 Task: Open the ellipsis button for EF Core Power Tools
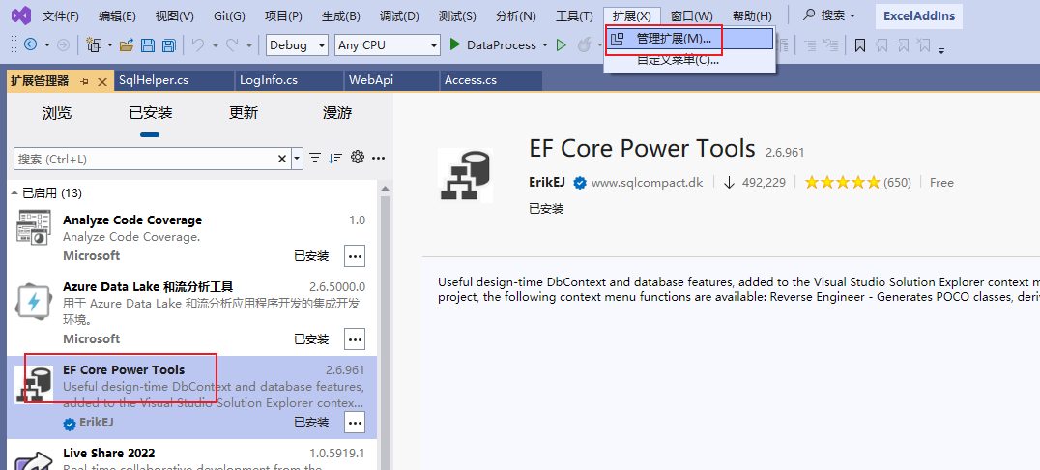click(x=355, y=422)
